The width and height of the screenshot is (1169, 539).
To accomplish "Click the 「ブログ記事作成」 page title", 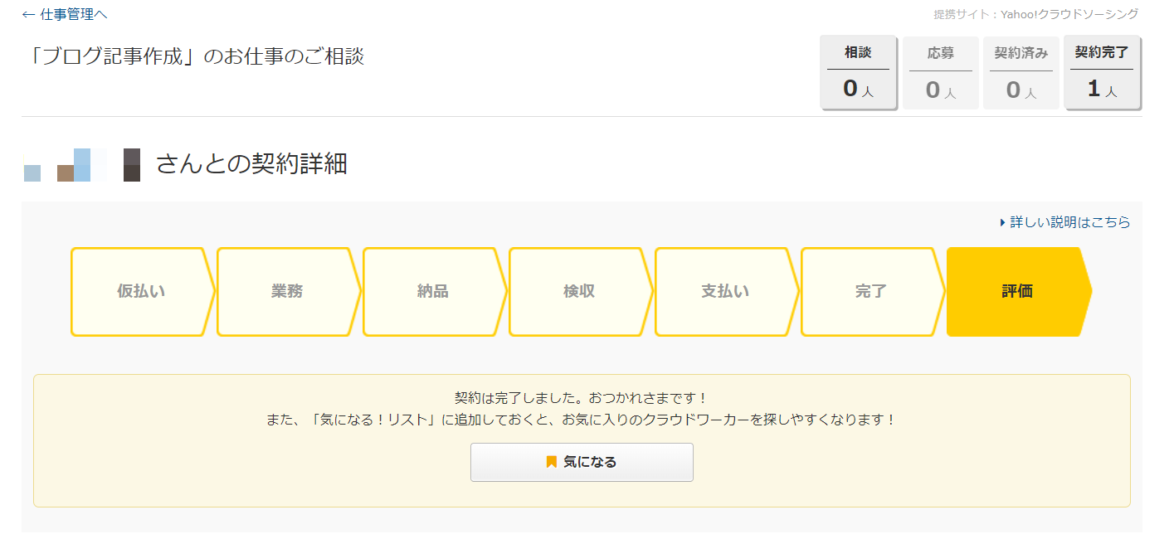I will (x=193, y=56).
